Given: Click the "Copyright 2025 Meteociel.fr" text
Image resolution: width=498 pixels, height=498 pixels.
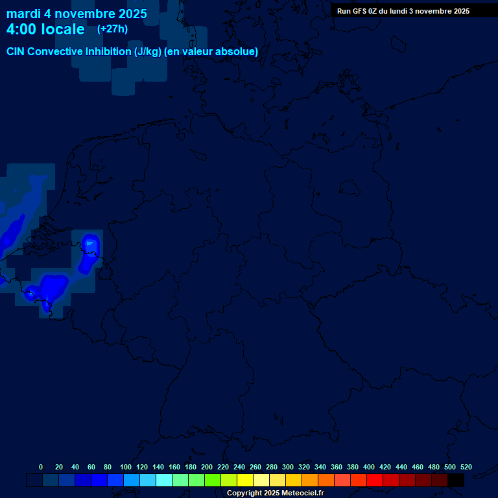Looking at the screenshot, I should point(276,493).
